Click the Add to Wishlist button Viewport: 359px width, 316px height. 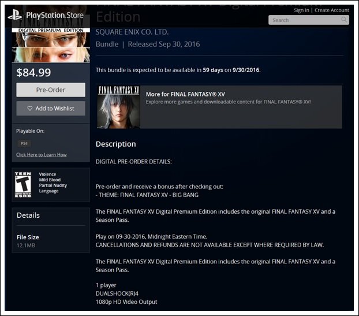point(51,109)
